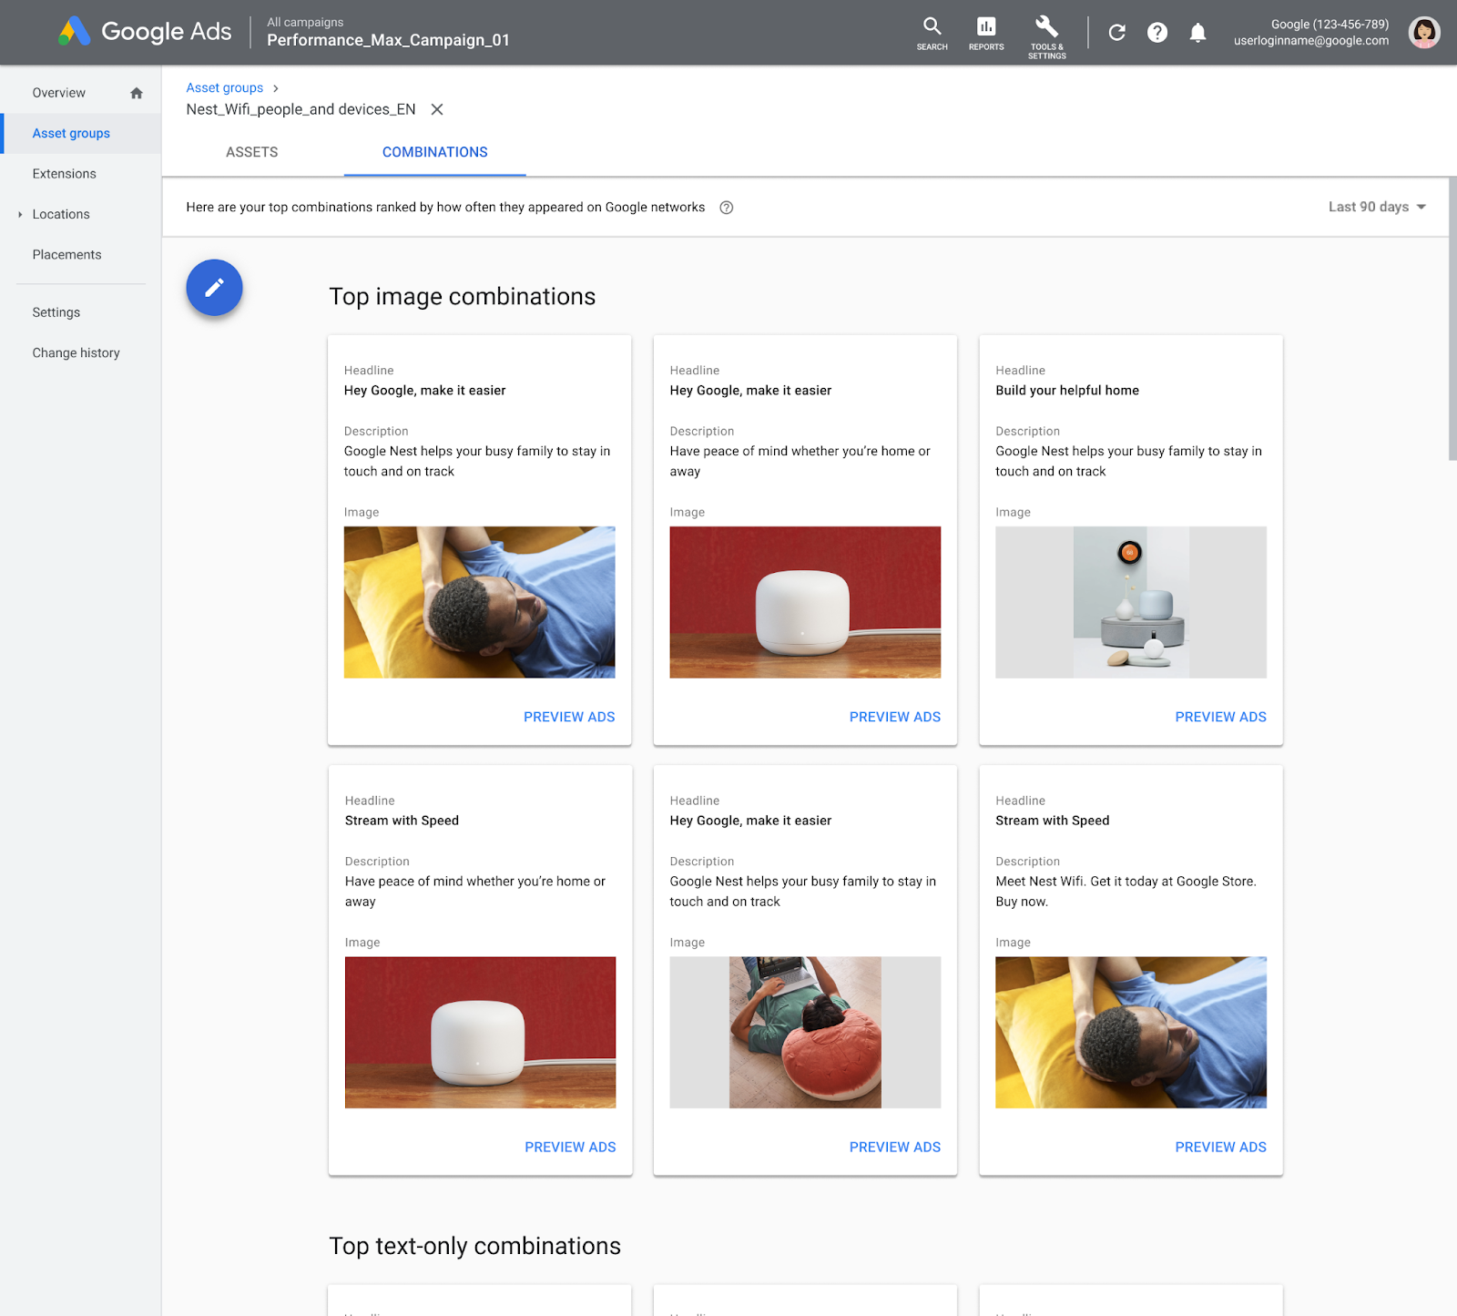Preview ads for Meet Nest Wifi card
This screenshot has height=1316, width=1457.
point(1220,1147)
